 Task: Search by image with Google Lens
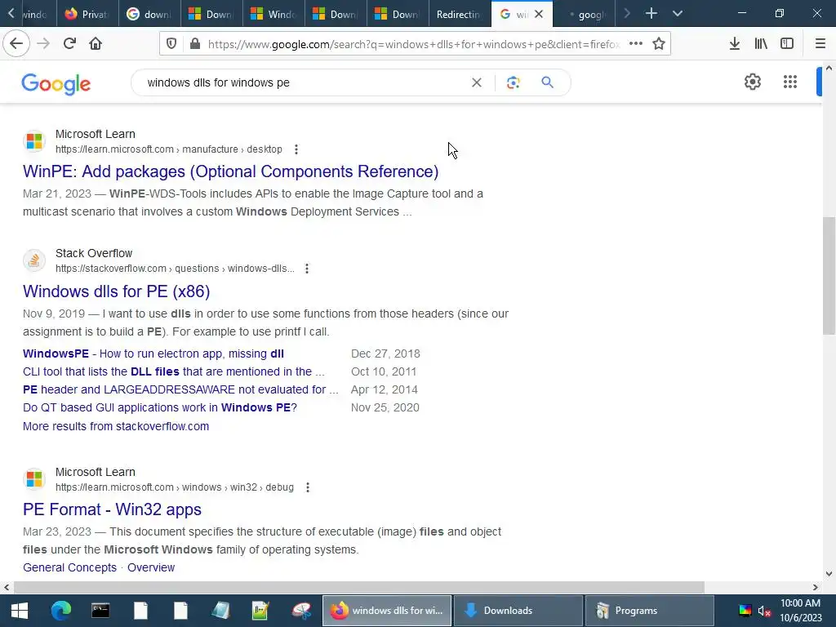click(513, 82)
